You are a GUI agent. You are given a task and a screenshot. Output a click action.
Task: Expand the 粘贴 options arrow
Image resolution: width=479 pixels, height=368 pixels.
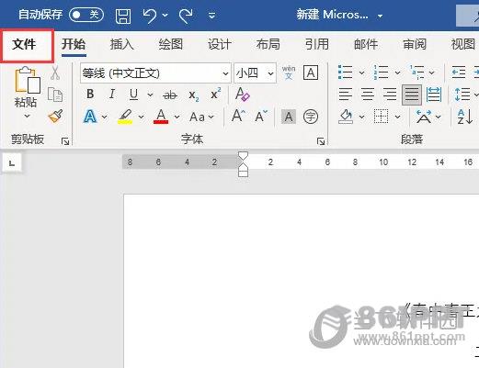tap(27, 117)
